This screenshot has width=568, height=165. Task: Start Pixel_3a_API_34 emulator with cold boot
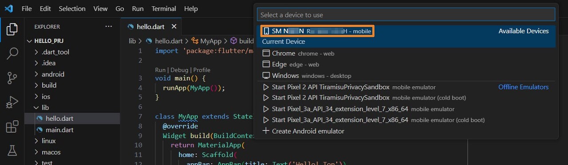click(406, 120)
